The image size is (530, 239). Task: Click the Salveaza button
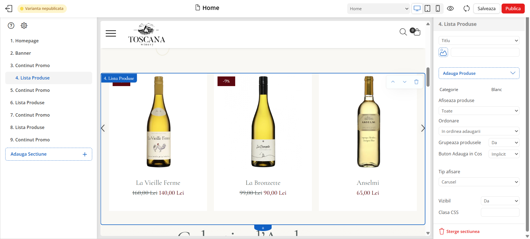[486, 9]
